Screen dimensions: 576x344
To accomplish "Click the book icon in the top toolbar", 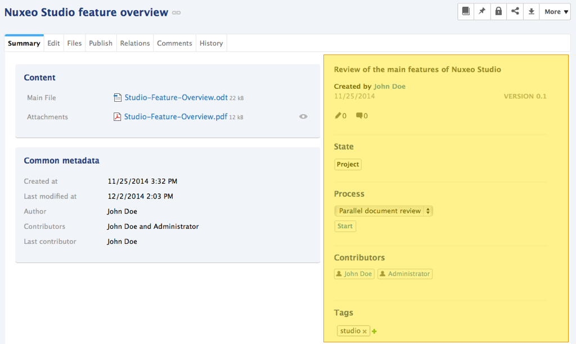I will pyautogui.click(x=466, y=11).
